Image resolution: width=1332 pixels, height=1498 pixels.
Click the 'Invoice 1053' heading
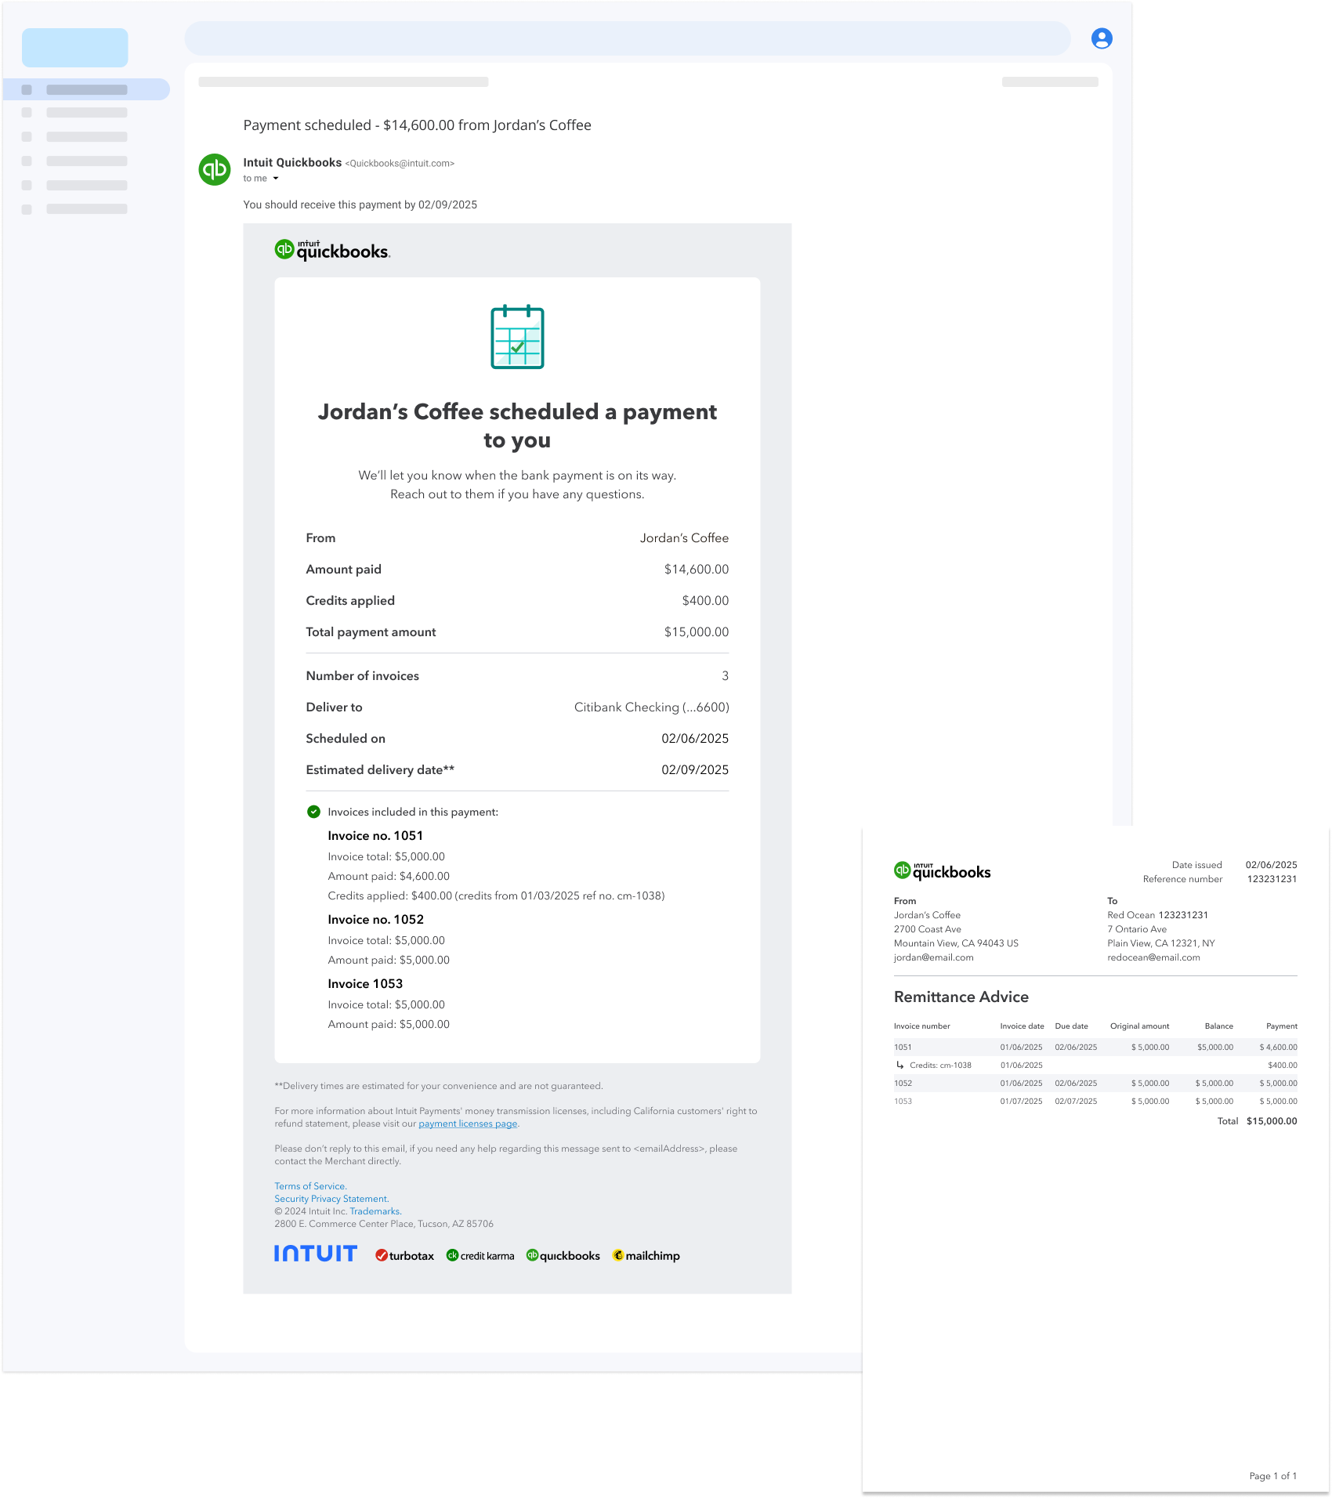click(365, 983)
